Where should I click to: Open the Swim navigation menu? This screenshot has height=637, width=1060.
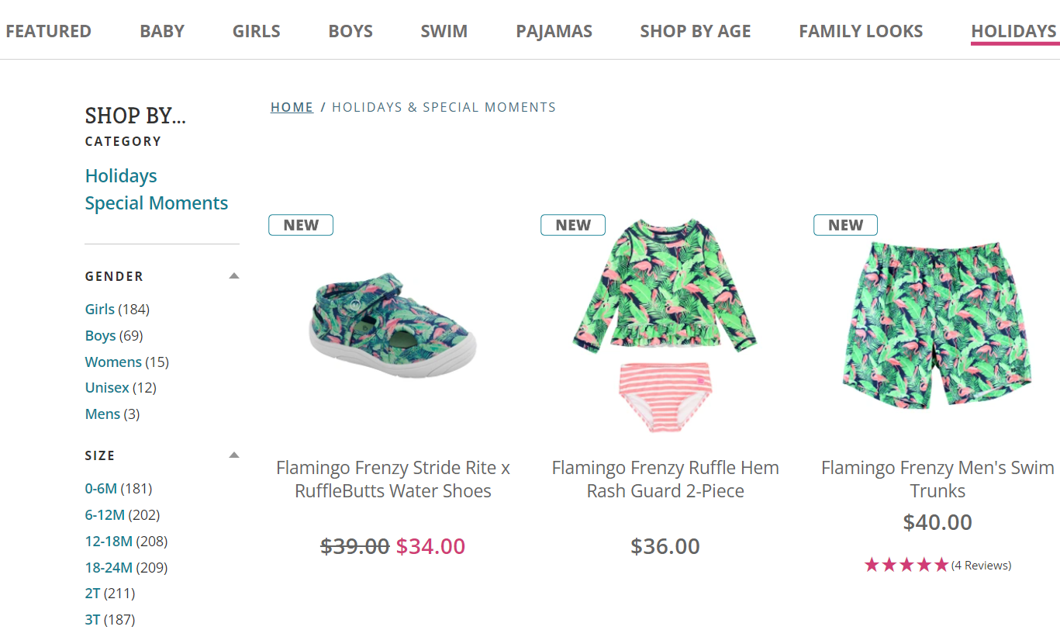[444, 32]
